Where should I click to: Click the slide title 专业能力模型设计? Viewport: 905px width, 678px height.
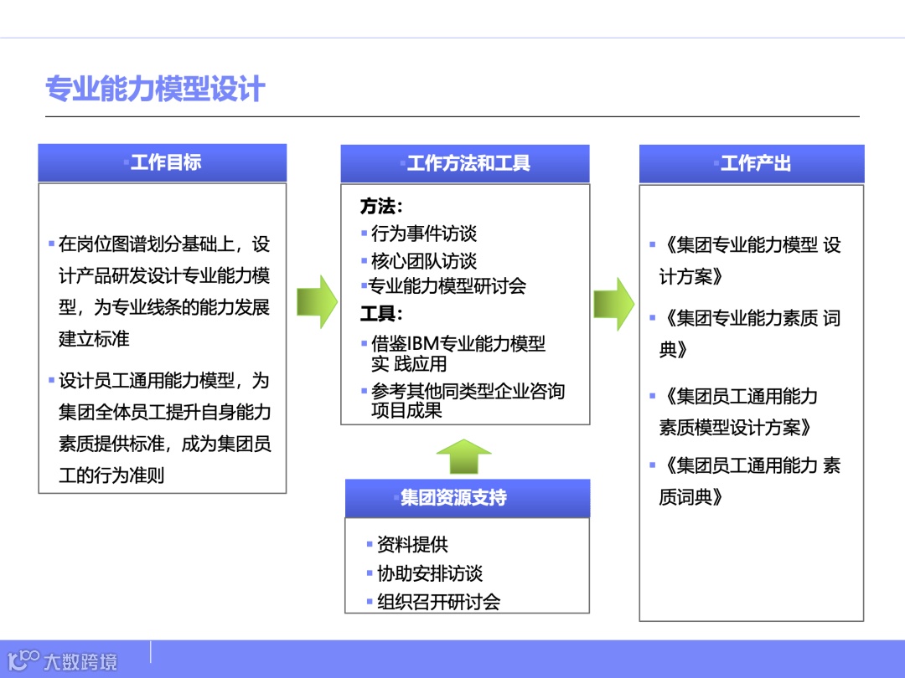tap(155, 89)
